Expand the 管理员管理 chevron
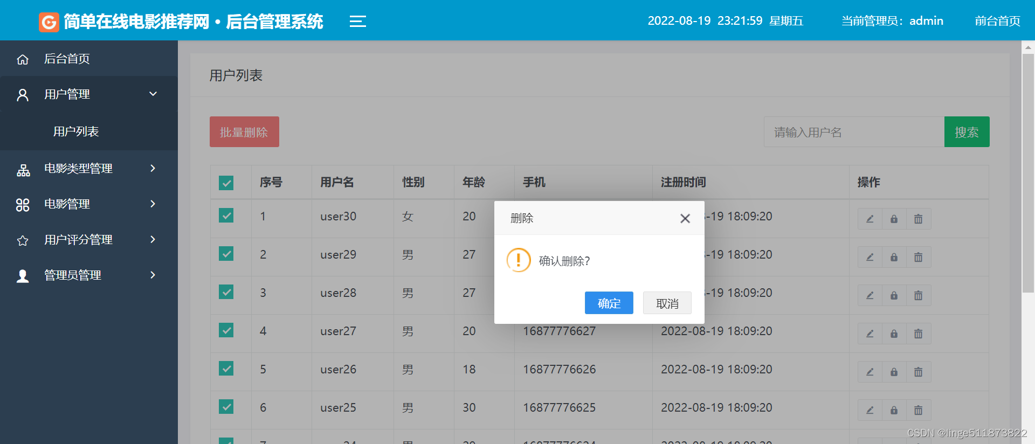This screenshot has height=444, width=1035. click(153, 275)
